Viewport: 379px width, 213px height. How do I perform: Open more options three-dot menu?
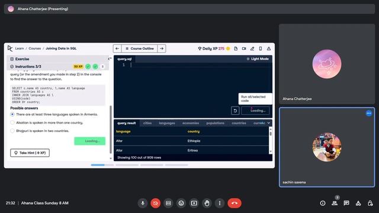tap(220, 203)
